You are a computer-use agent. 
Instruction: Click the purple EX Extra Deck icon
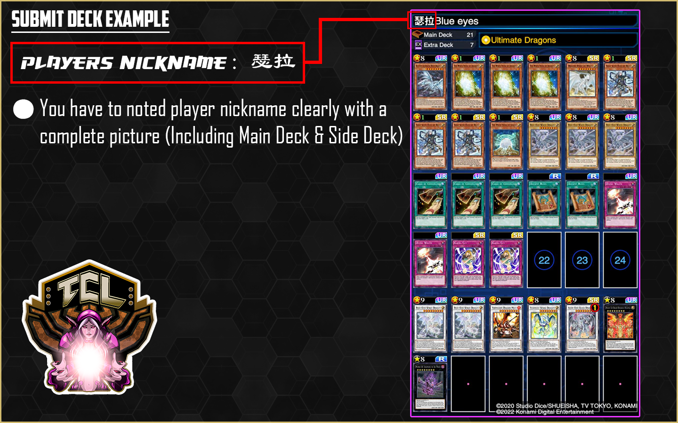click(x=418, y=45)
